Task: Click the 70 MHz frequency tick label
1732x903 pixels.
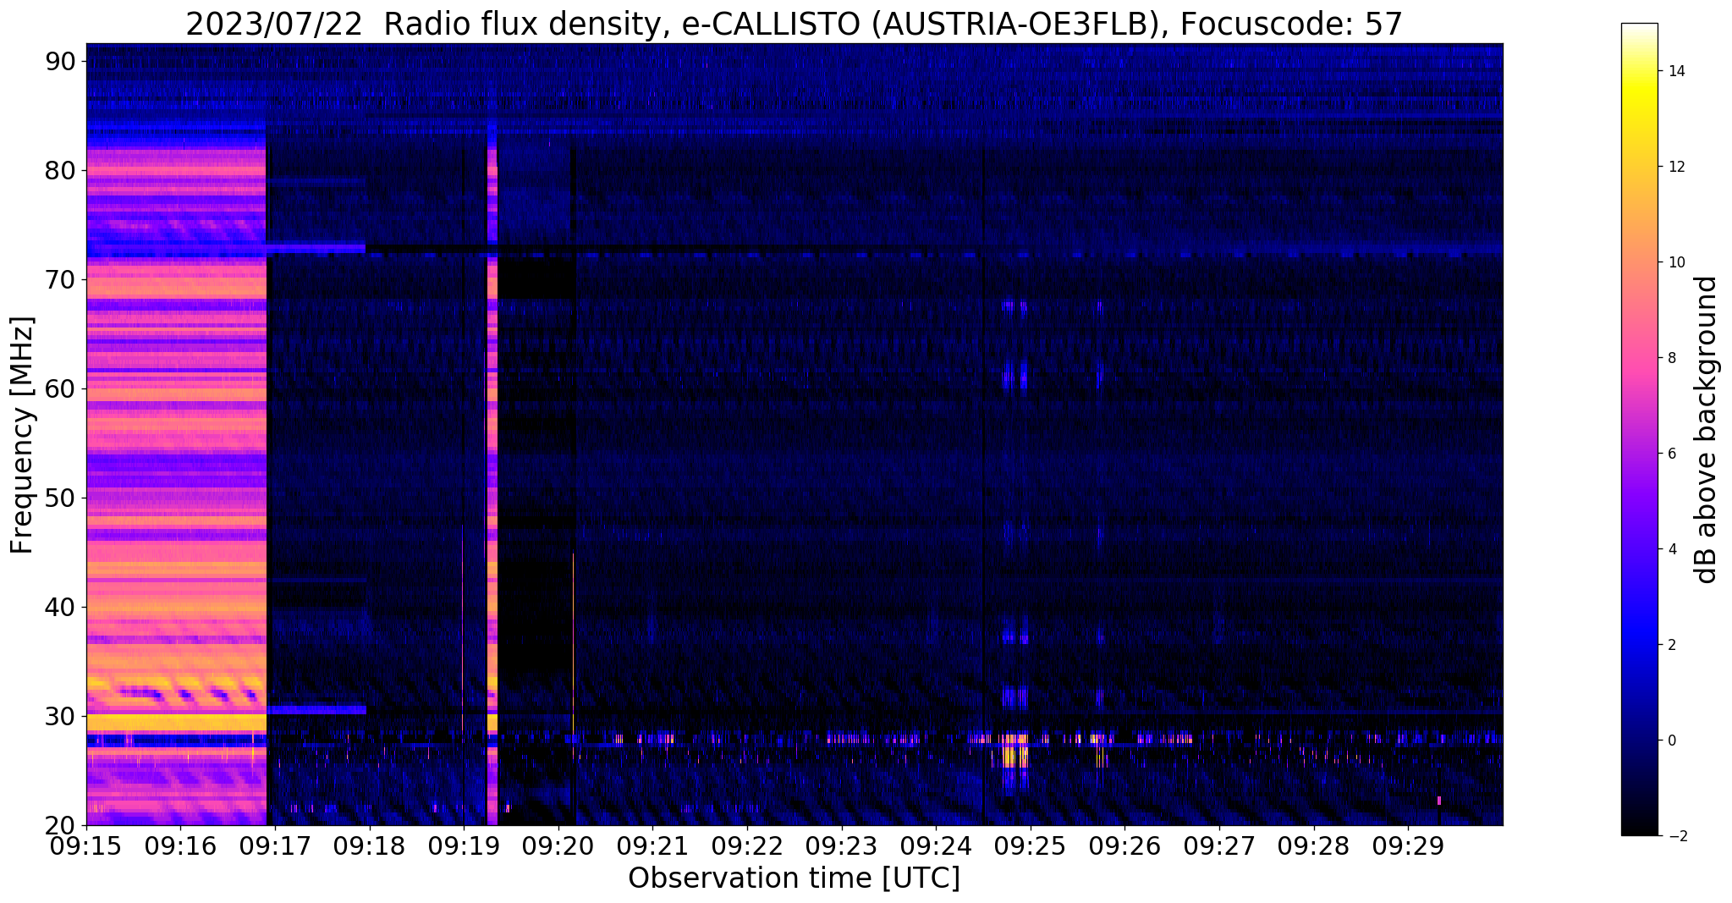Action: pyautogui.click(x=61, y=280)
